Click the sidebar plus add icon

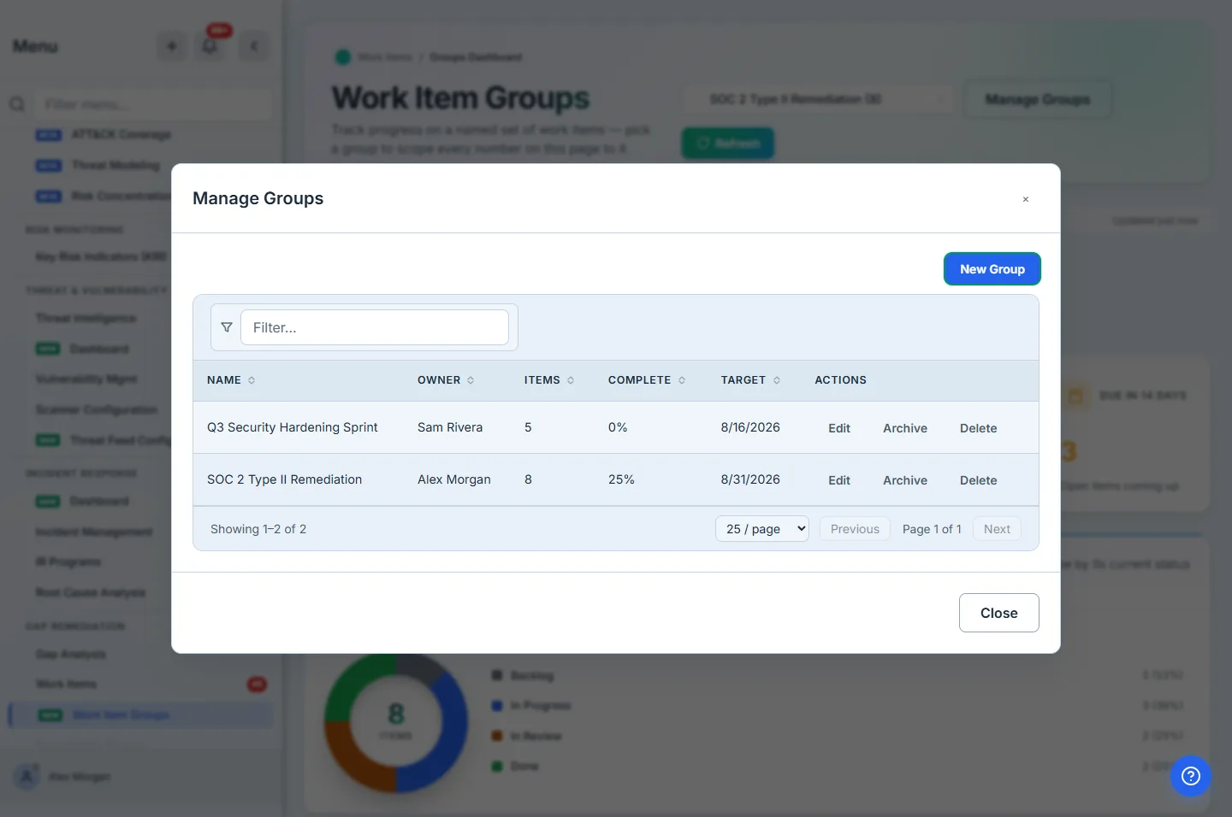click(172, 46)
